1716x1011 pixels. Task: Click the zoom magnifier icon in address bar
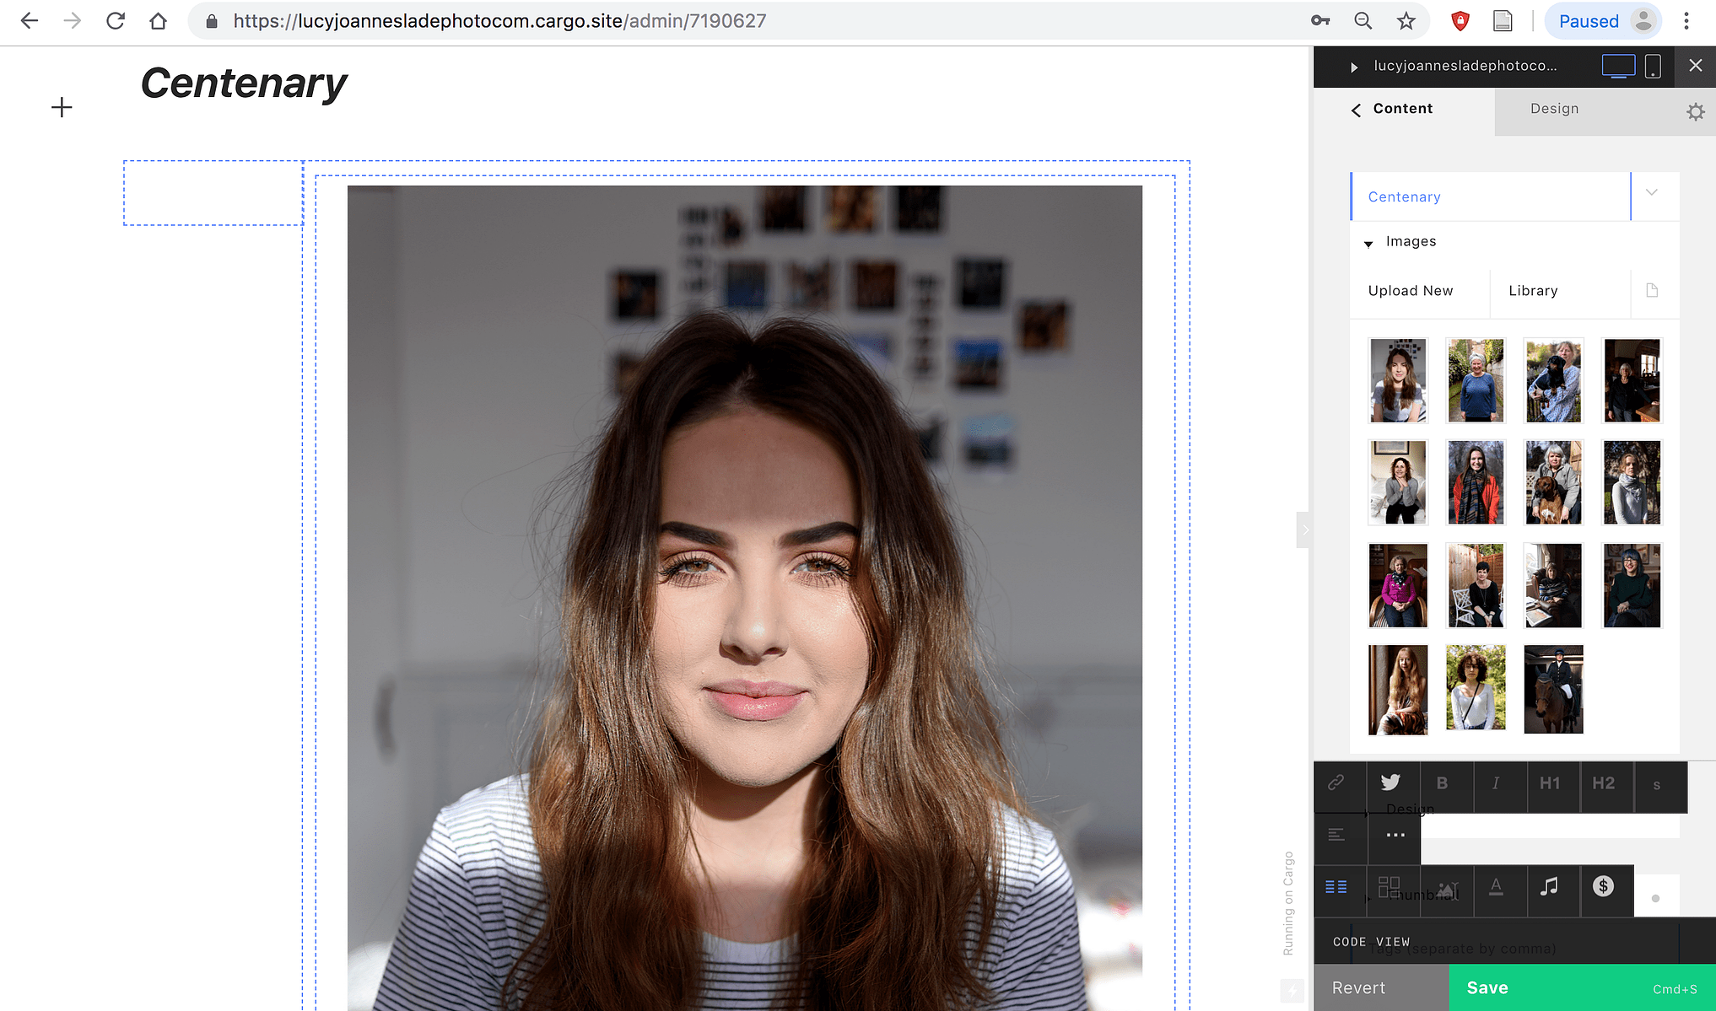(1363, 21)
